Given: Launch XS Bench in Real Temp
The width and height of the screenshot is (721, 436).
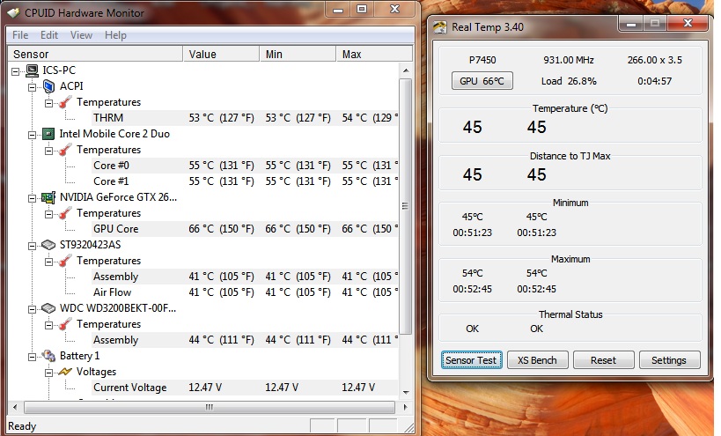Looking at the screenshot, I should tap(538, 360).
